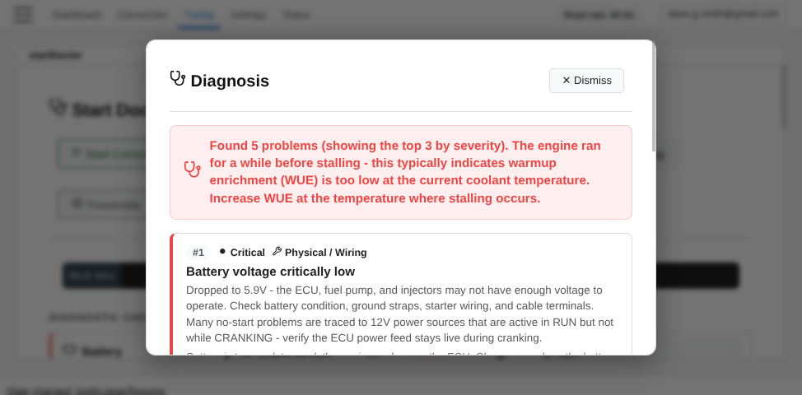Select the Tuning tab
Image resolution: width=802 pixels, height=395 pixels.
pos(198,15)
